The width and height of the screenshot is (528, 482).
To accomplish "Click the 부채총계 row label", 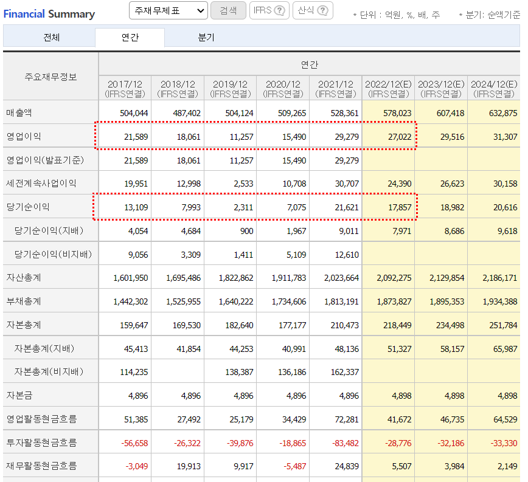I will pyautogui.click(x=24, y=301).
